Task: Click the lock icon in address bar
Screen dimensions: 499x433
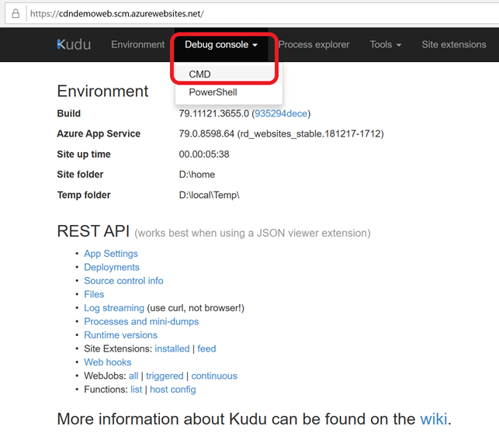Action: point(16,14)
